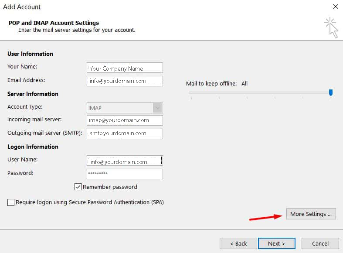Click the 'Server Information' heading

tap(33, 94)
